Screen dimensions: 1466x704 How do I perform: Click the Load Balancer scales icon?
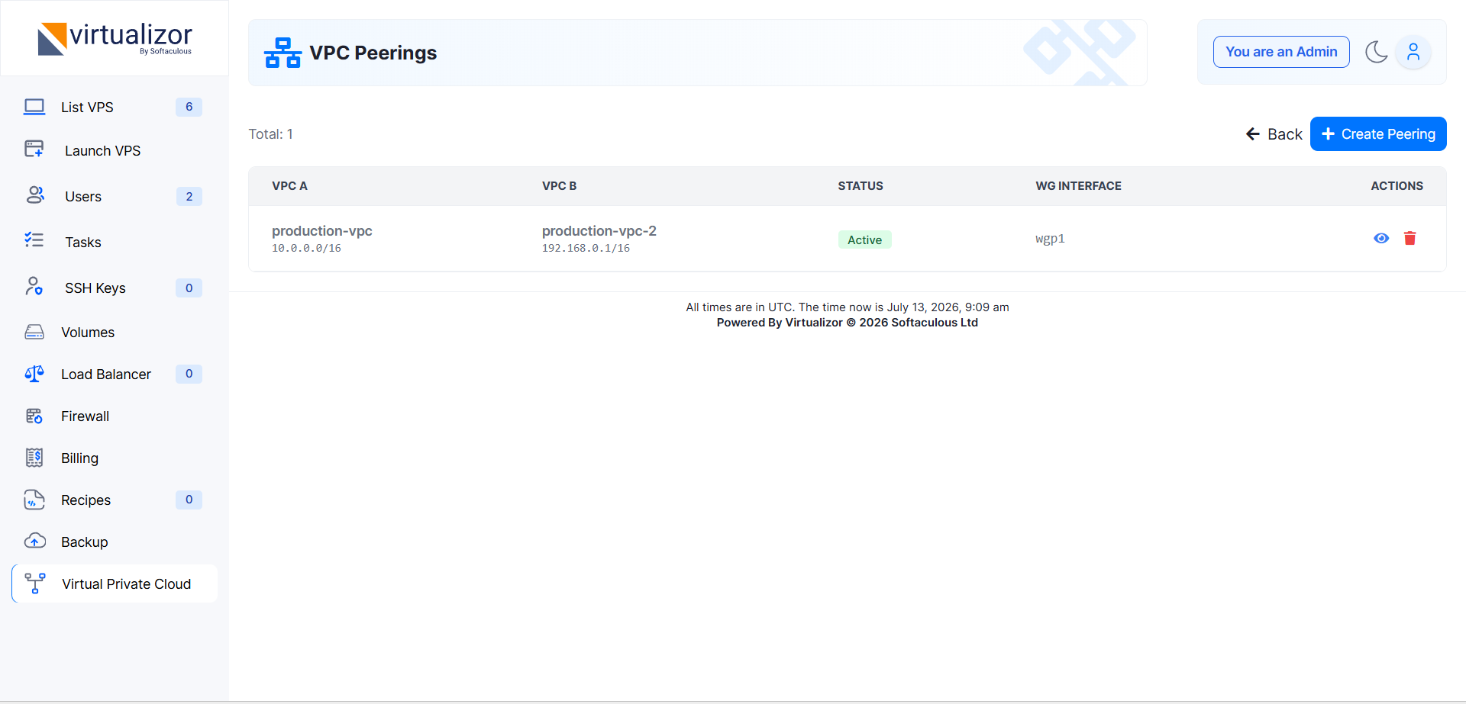point(34,374)
